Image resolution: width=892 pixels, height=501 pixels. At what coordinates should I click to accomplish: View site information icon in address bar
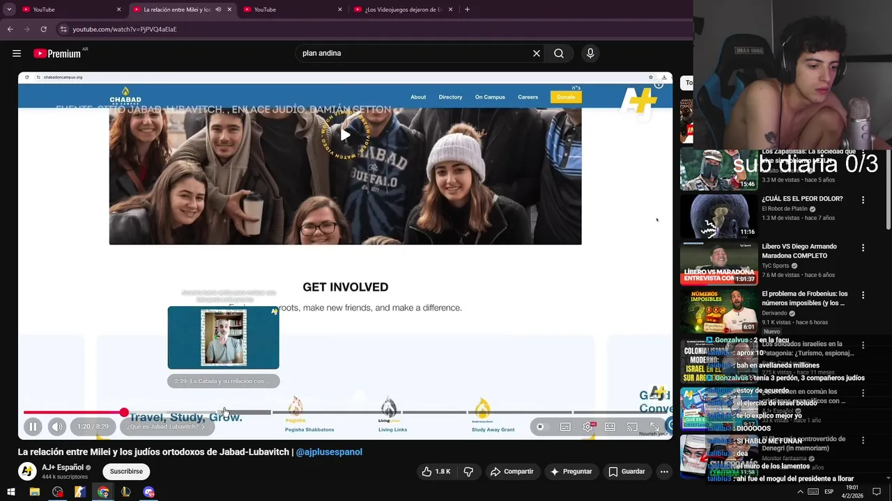click(x=63, y=29)
